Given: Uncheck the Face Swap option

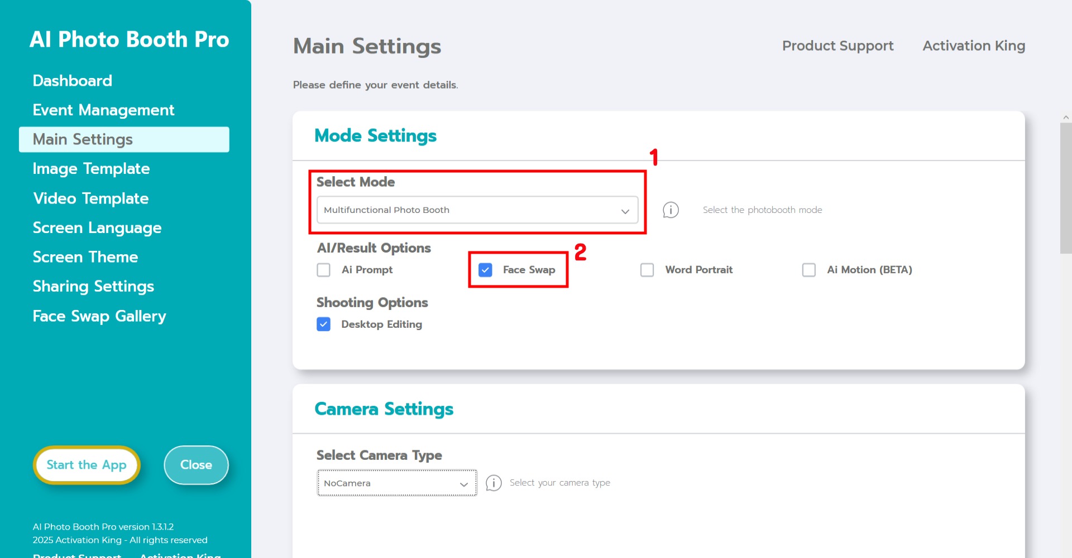Looking at the screenshot, I should point(485,270).
